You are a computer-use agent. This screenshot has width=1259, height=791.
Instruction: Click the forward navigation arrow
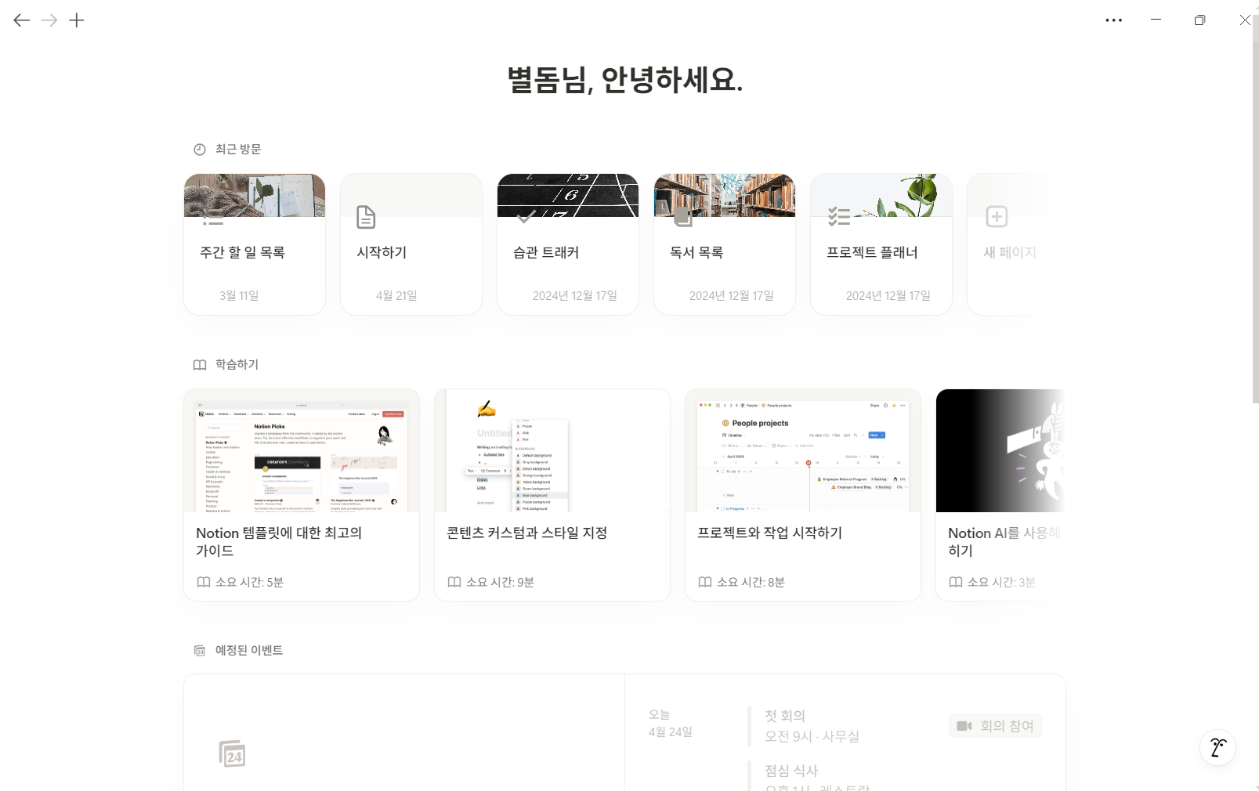[x=49, y=20]
